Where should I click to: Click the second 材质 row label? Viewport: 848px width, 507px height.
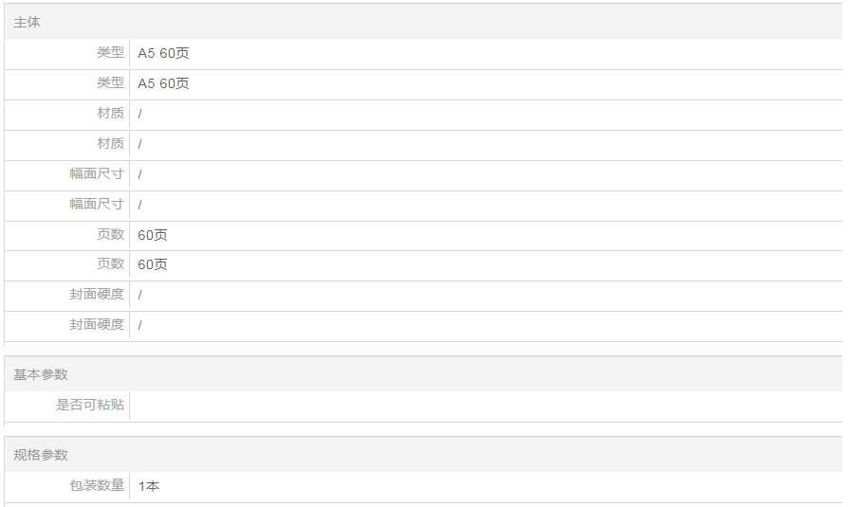coord(110,144)
